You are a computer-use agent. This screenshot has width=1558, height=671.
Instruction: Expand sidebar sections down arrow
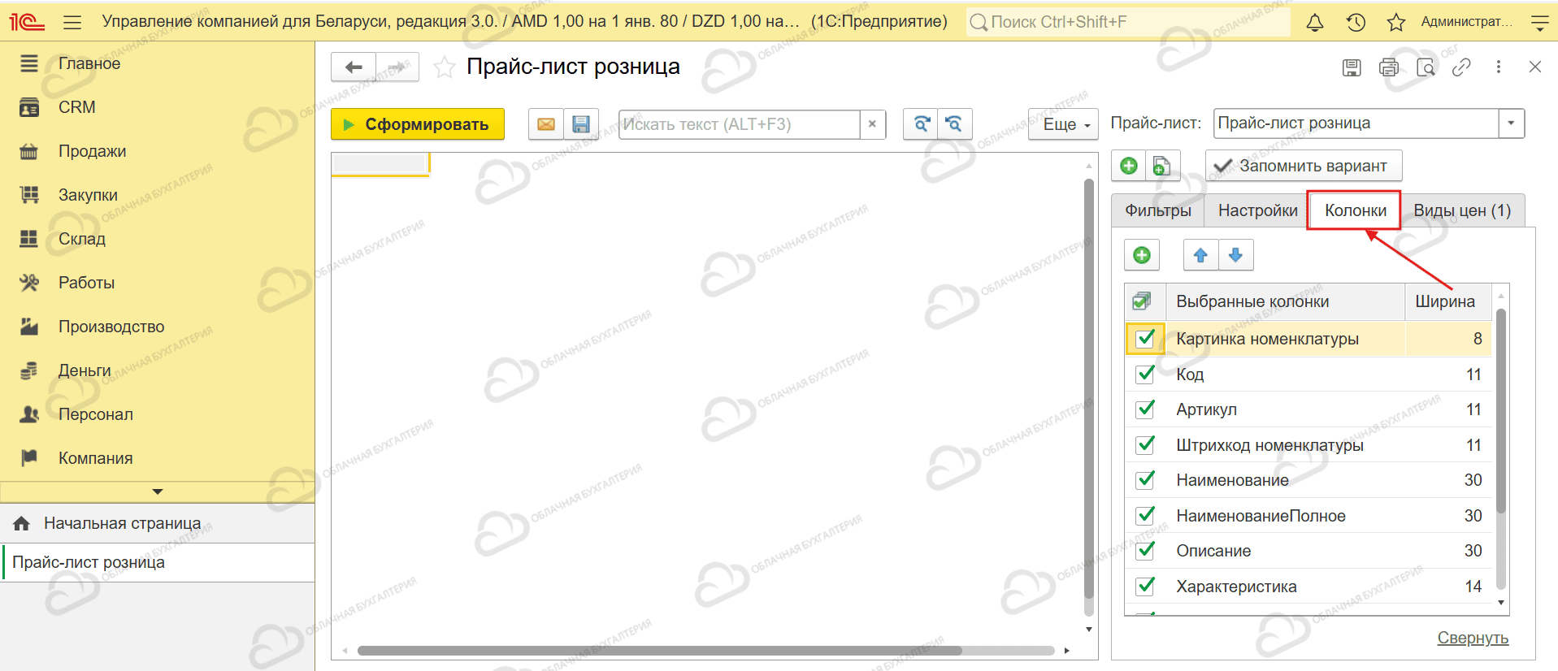click(158, 491)
